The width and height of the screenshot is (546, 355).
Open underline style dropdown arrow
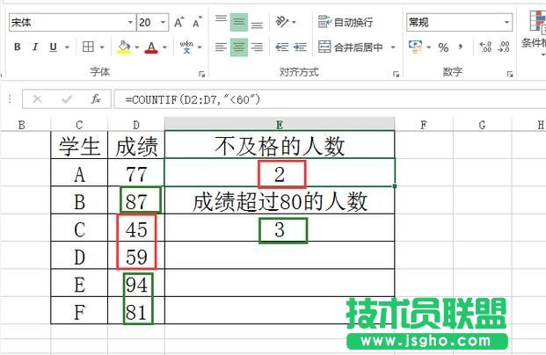click(x=67, y=47)
